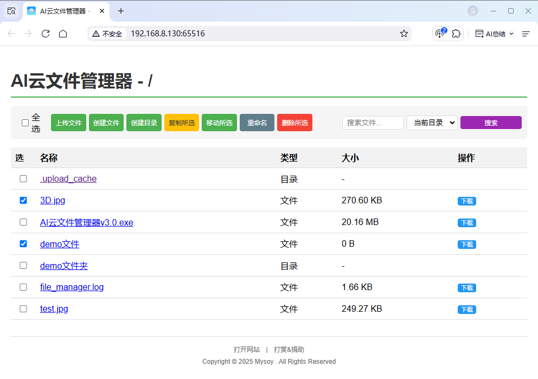Reload the page with refresh icon
The width and height of the screenshot is (538, 379).
(x=46, y=34)
